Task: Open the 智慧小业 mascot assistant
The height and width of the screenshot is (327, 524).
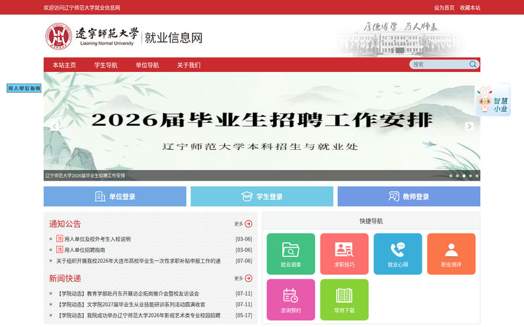Action: point(493,100)
